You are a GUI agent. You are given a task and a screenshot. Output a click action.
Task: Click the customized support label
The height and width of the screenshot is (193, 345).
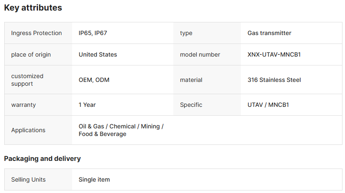(x=27, y=80)
